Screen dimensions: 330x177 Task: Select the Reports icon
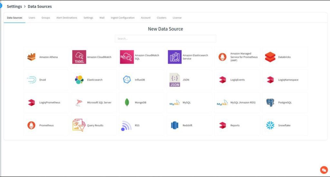222,125
